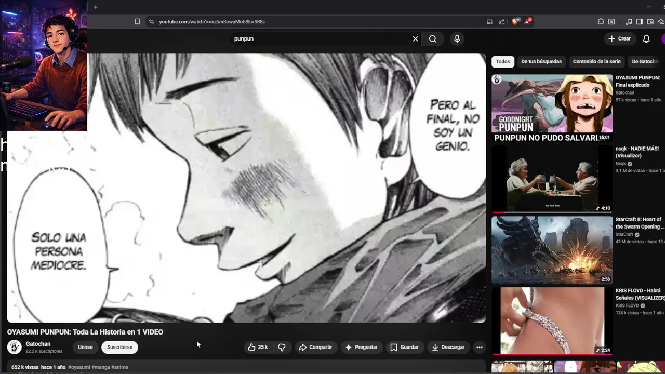Bookmark this page with the bookmark icon

(137, 22)
